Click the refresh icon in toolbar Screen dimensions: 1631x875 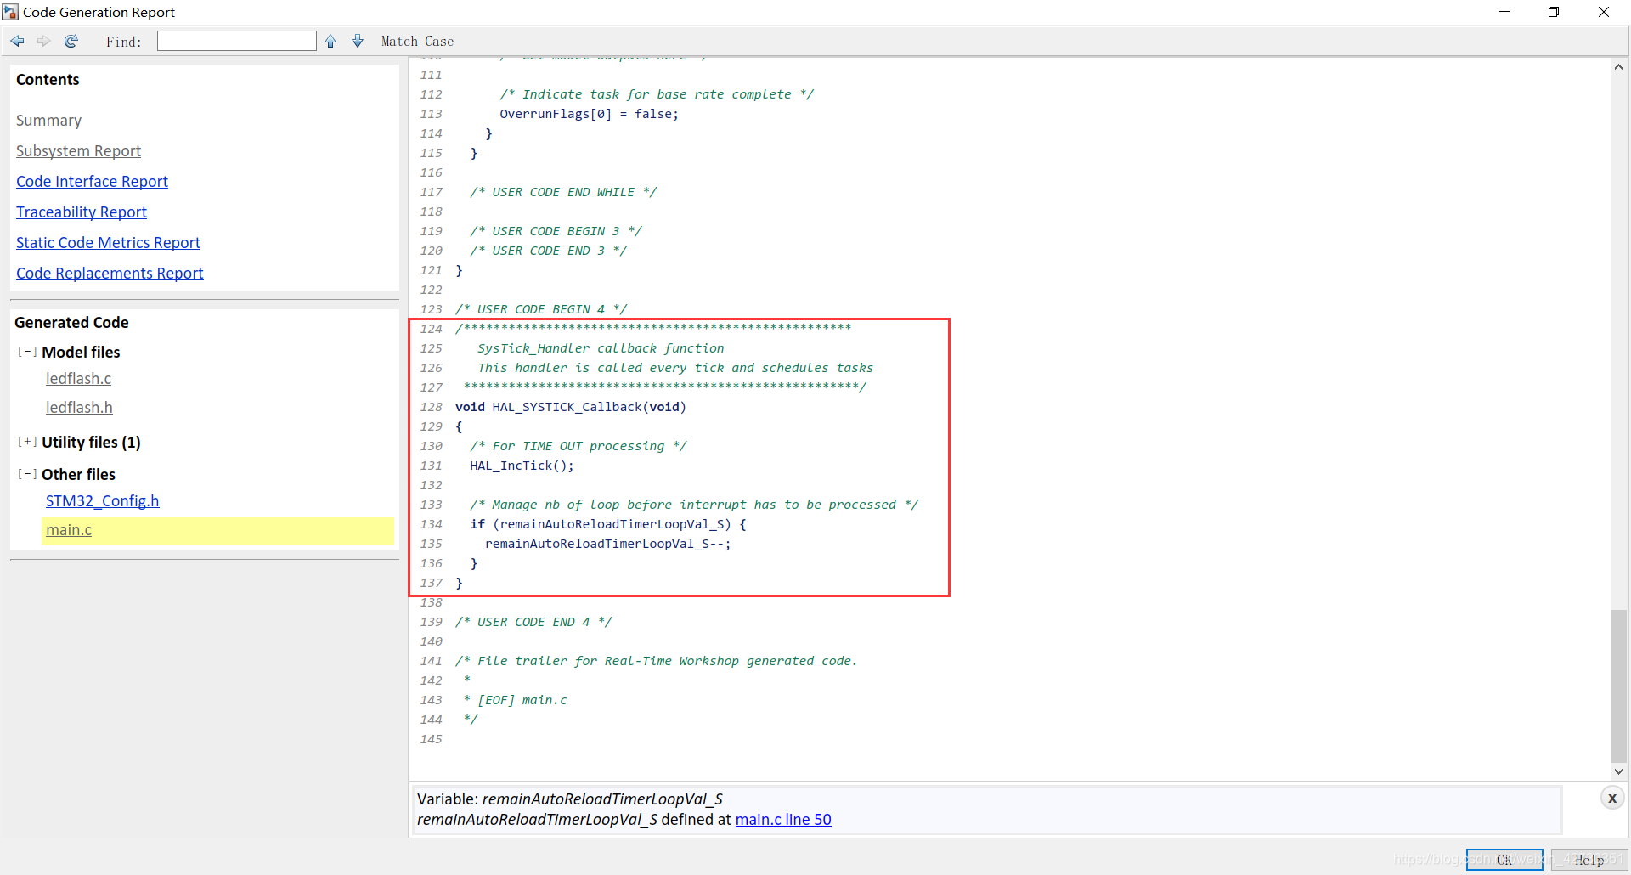click(x=71, y=41)
